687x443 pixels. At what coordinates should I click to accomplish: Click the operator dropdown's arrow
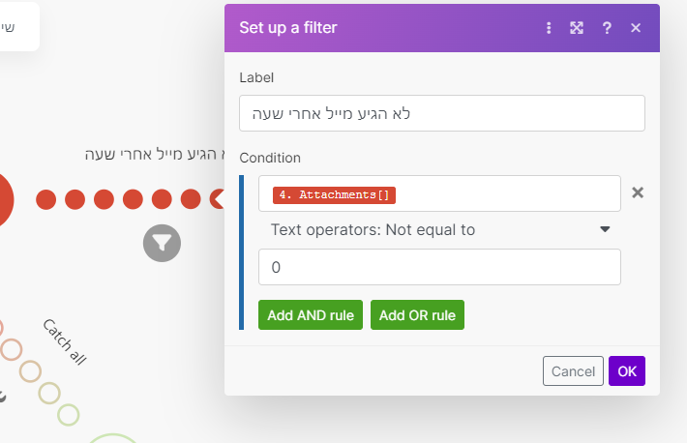tap(606, 229)
